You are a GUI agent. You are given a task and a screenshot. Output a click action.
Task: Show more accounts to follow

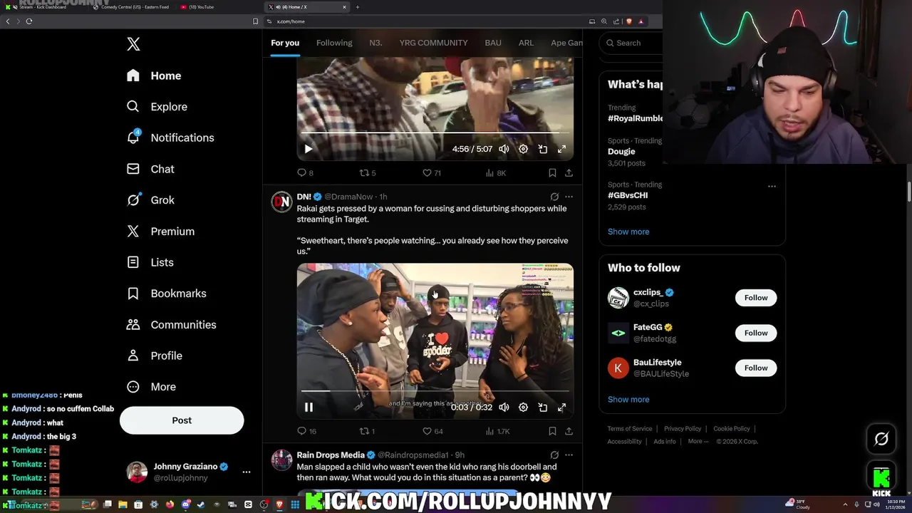coord(628,400)
